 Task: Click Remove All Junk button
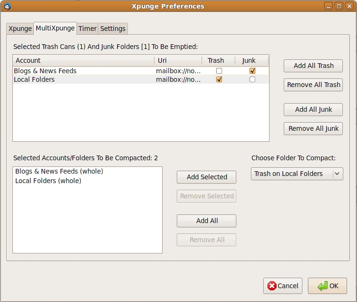[x=313, y=128]
